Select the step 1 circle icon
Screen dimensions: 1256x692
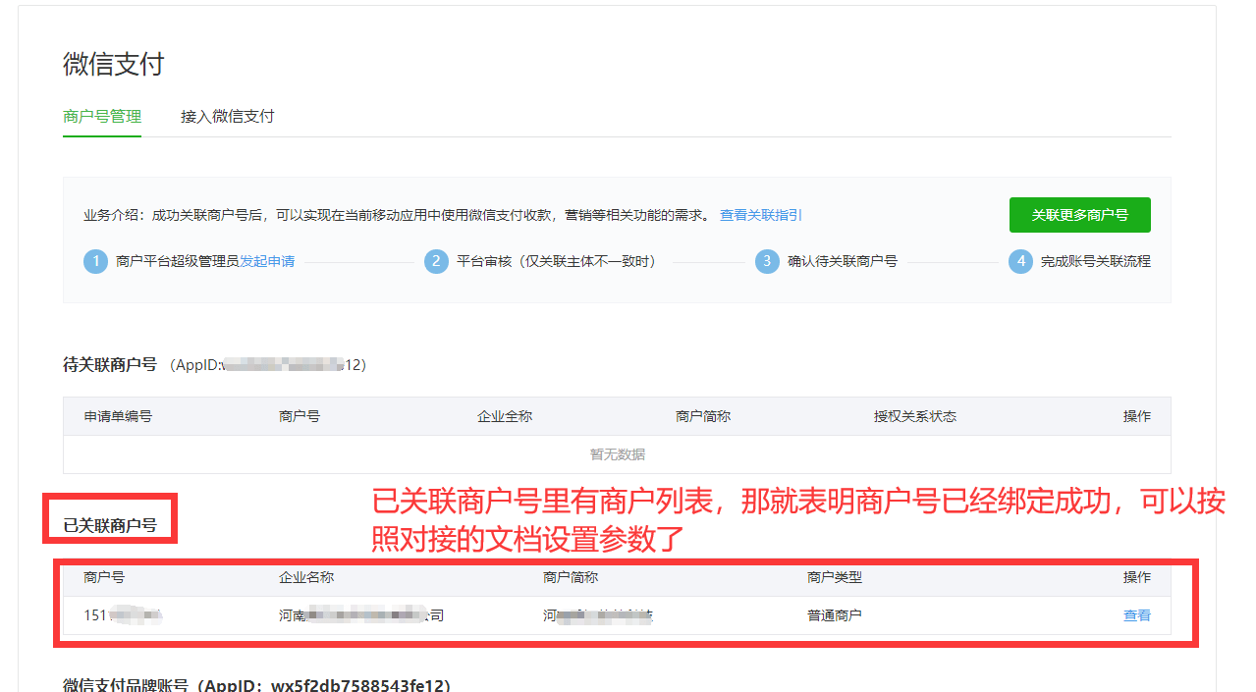coord(95,261)
